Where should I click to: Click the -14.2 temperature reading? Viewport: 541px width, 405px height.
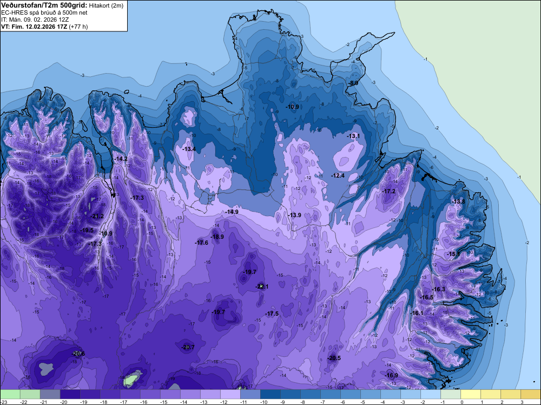click(x=121, y=159)
